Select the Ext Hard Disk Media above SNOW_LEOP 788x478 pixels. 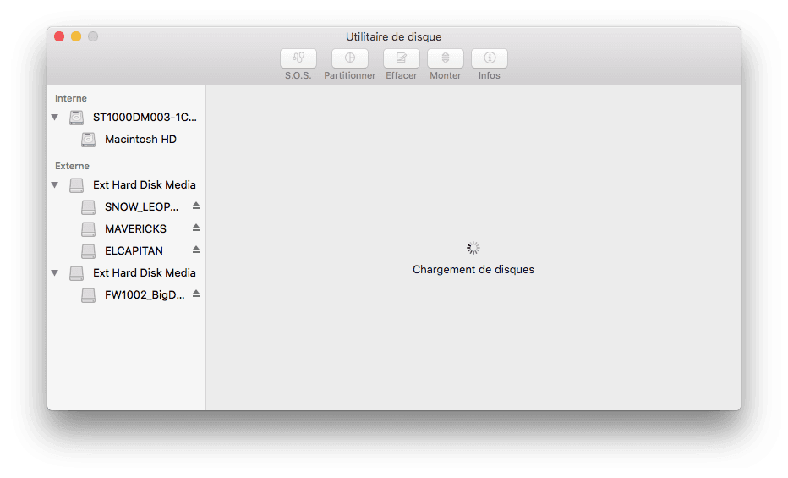click(x=127, y=185)
